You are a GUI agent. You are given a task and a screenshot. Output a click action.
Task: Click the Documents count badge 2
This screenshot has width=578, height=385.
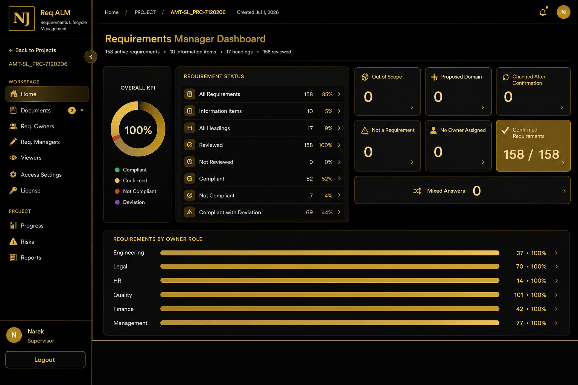click(x=72, y=110)
